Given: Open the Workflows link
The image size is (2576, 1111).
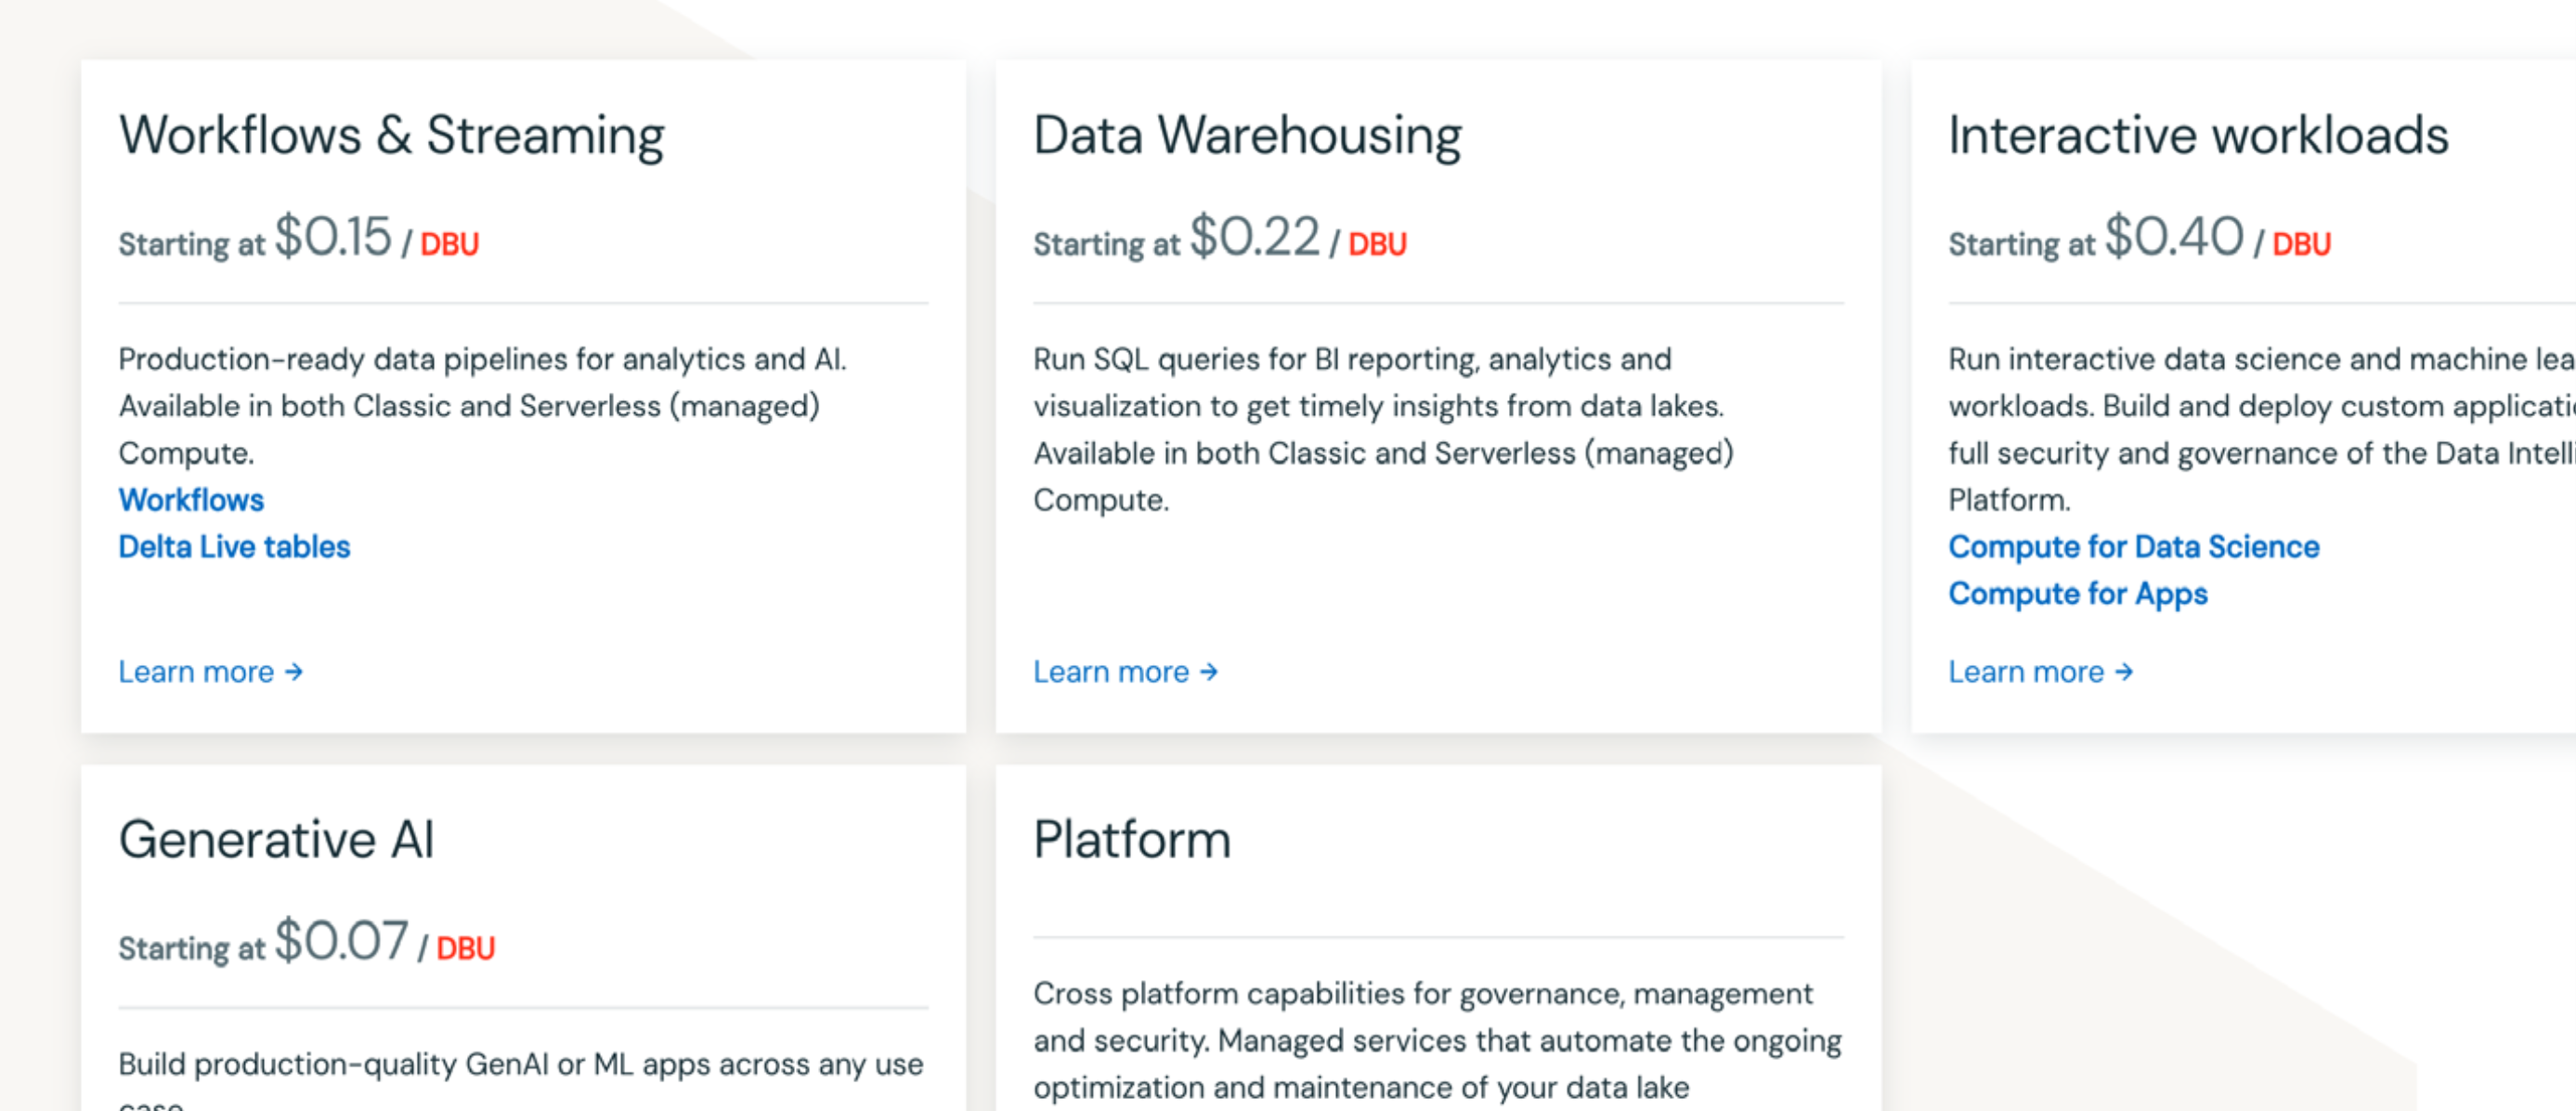Looking at the screenshot, I should (191, 500).
